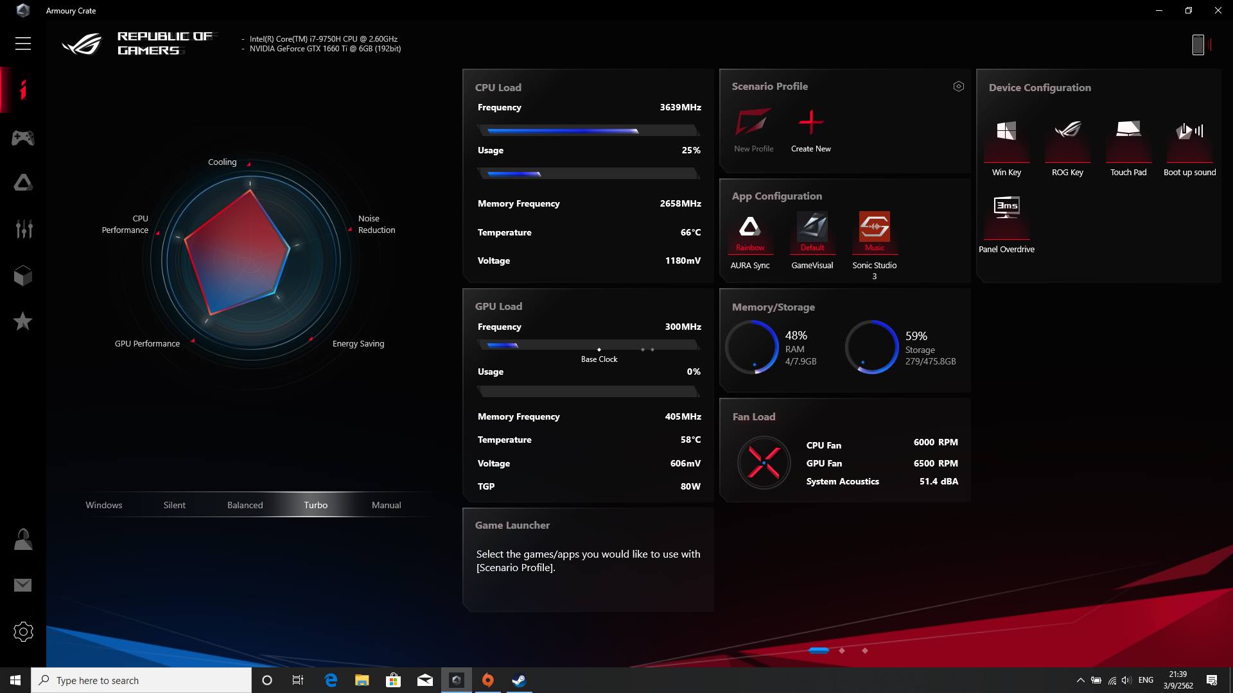
Task: Open Steam from the taskbar
Action: [x=519, y=680]
